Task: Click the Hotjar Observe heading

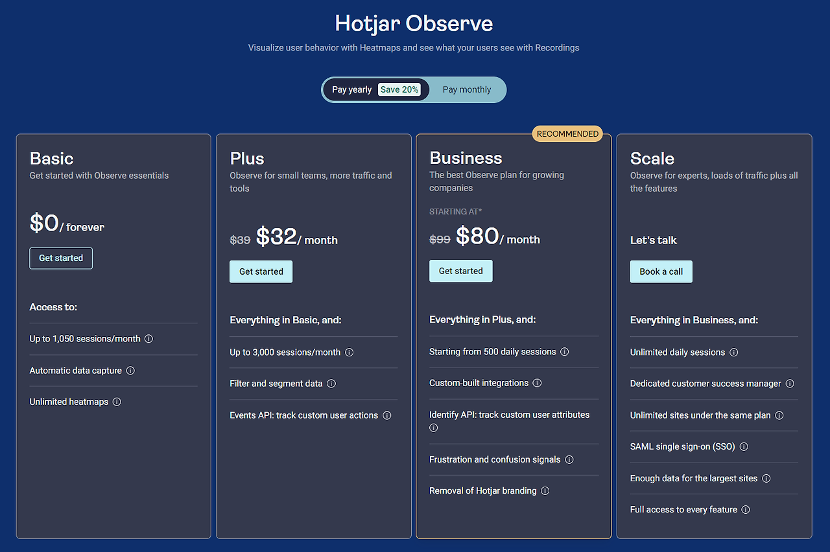Action: (x=414, y=24)
